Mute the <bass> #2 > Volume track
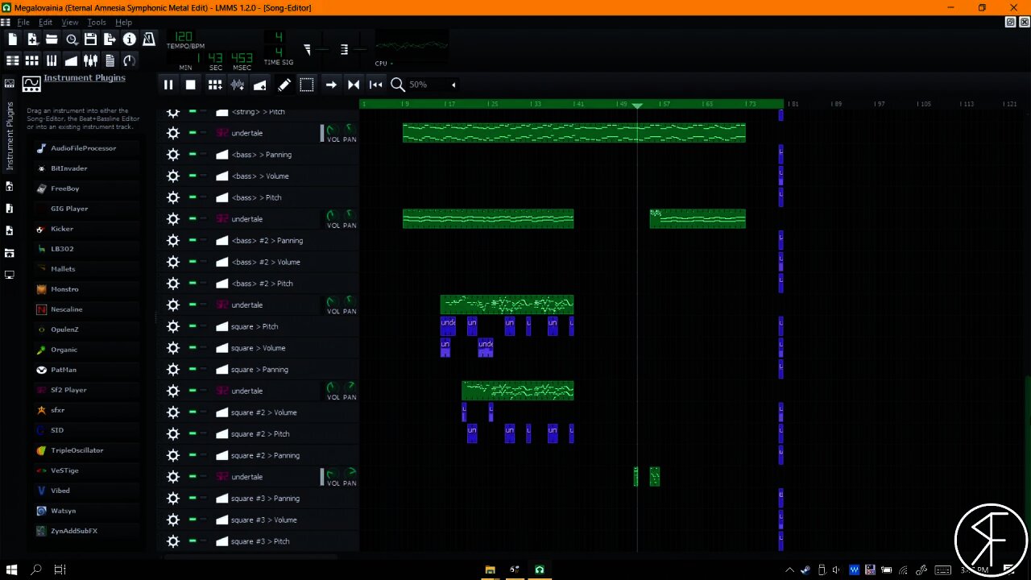 (x=193, y=262)
